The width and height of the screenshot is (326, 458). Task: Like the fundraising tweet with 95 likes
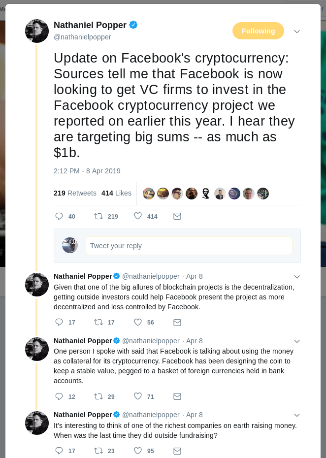click(x=138, y=451)
